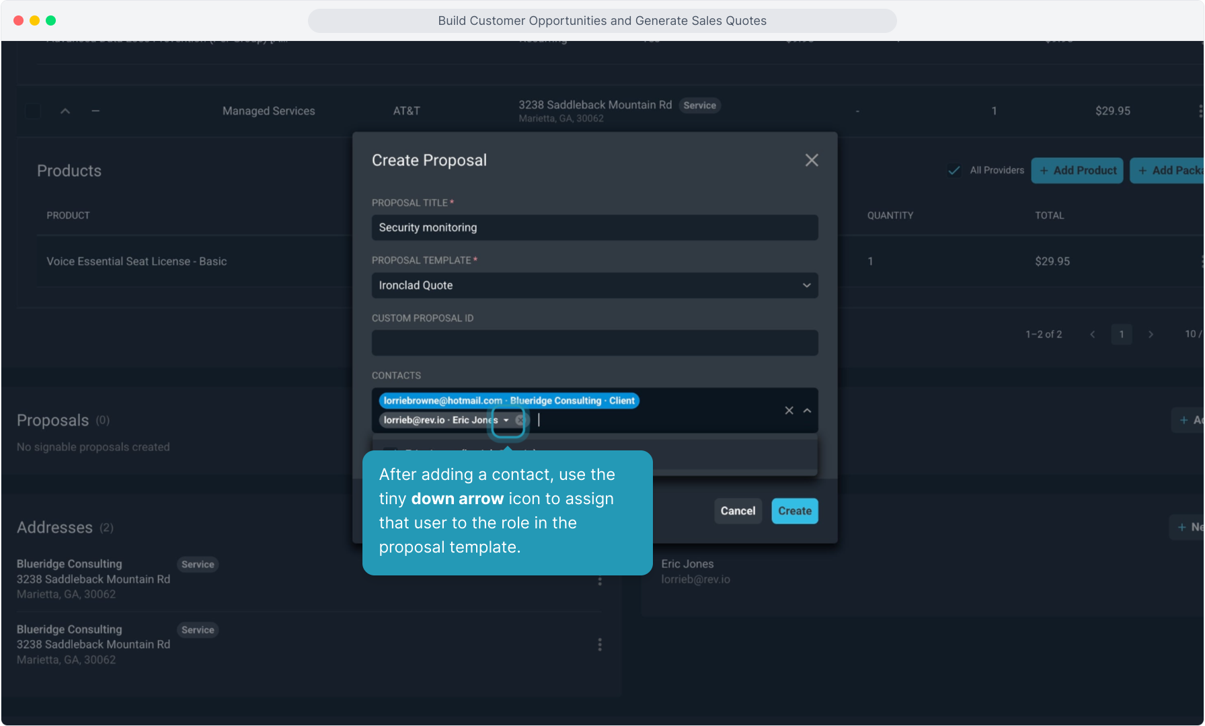Select page 1 in products pagination
The width and height of the screenshot is (1205, 726).
[1121, 334]
